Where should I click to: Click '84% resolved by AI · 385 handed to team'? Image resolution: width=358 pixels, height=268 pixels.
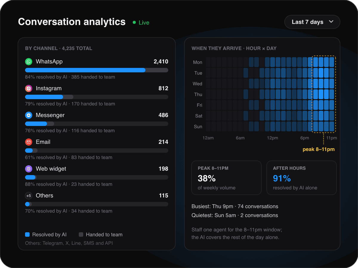tap(70, 77)
